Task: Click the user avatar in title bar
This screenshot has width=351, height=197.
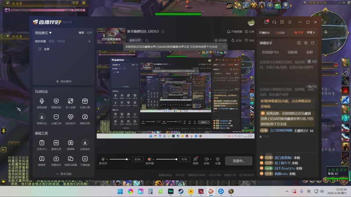Action: (x=251, y=22)
